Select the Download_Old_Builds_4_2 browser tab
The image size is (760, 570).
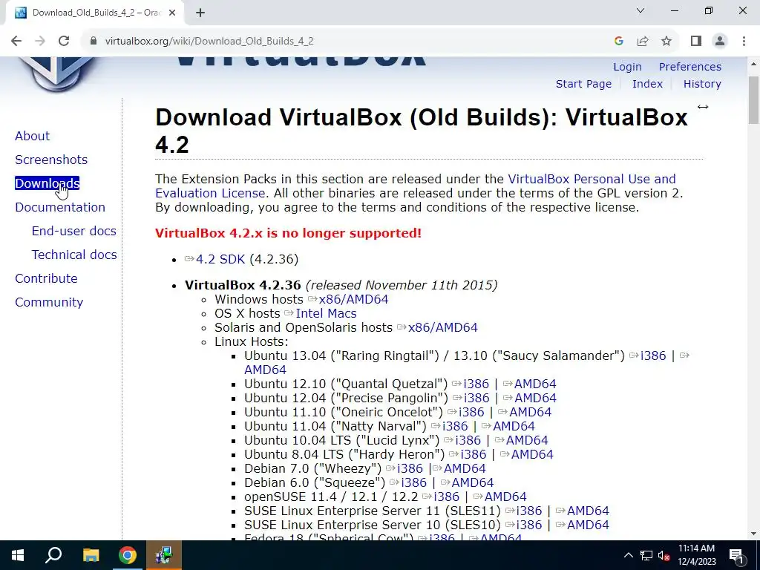coord(94,13)
